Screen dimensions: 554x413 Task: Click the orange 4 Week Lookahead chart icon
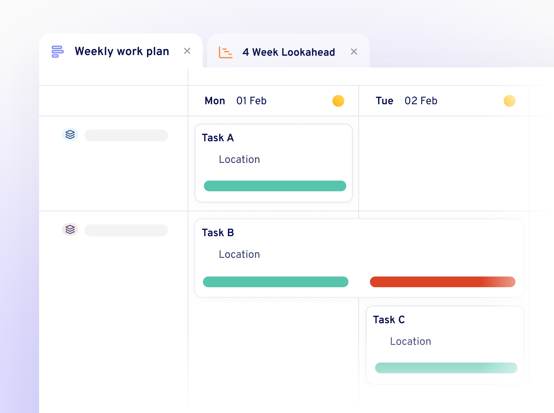225,52
